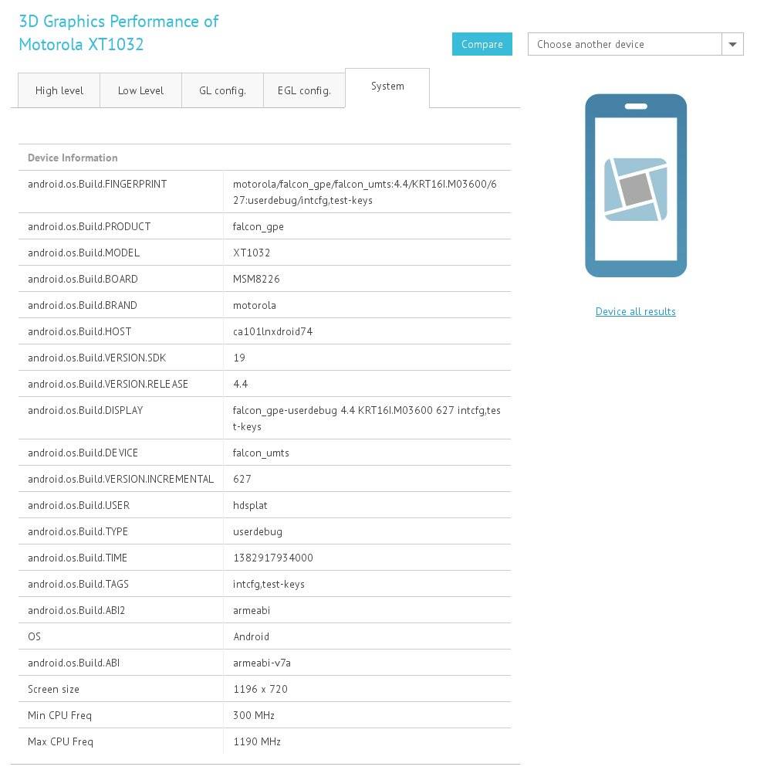Viewport: 757px width, 770px height.
Task: Click android.os.Build.PRODUCT label
Action: tap(89, 226)
